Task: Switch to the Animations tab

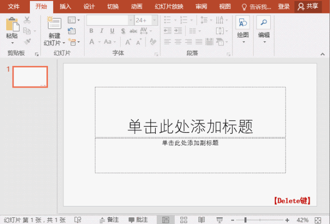Action: point(137,7)
